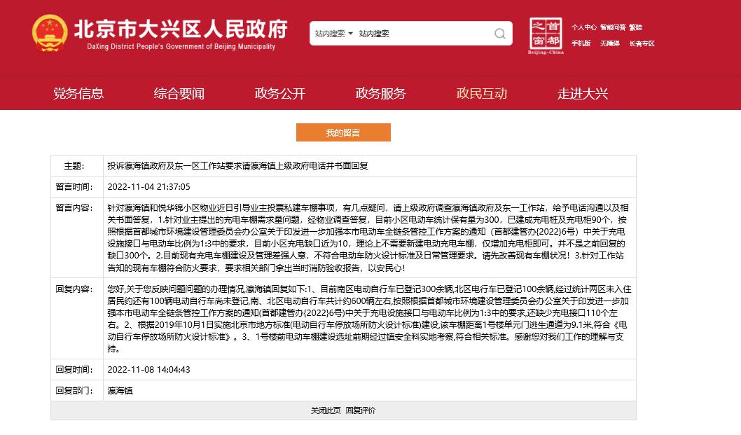Click the 关闭此页 link
The height and width of the screenshot is (435, 741).
pyautogui.click(x=326, y=410)
